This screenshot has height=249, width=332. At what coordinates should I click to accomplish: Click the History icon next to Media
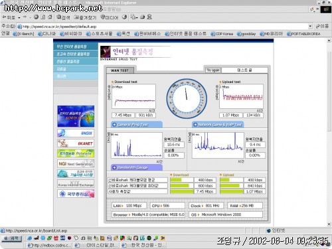click(125, 17)
